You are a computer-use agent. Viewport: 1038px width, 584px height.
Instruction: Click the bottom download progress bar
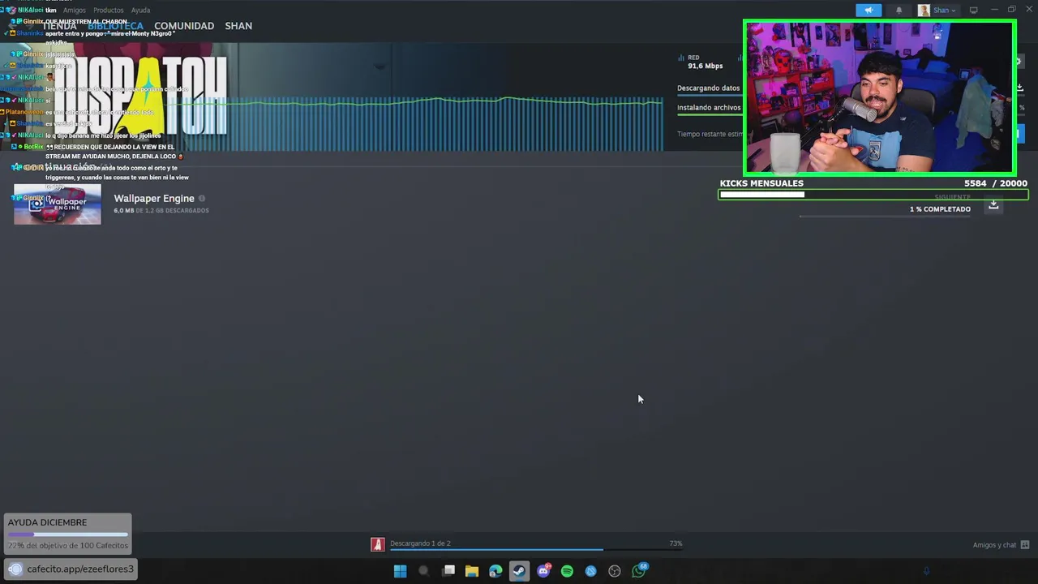[x=536, y=550]
